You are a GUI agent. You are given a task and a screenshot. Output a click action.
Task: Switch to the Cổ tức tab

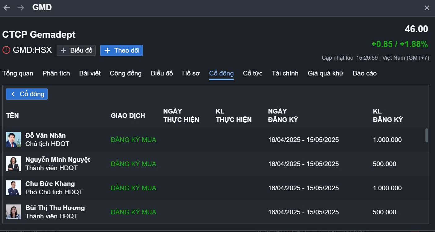[253, 73]
